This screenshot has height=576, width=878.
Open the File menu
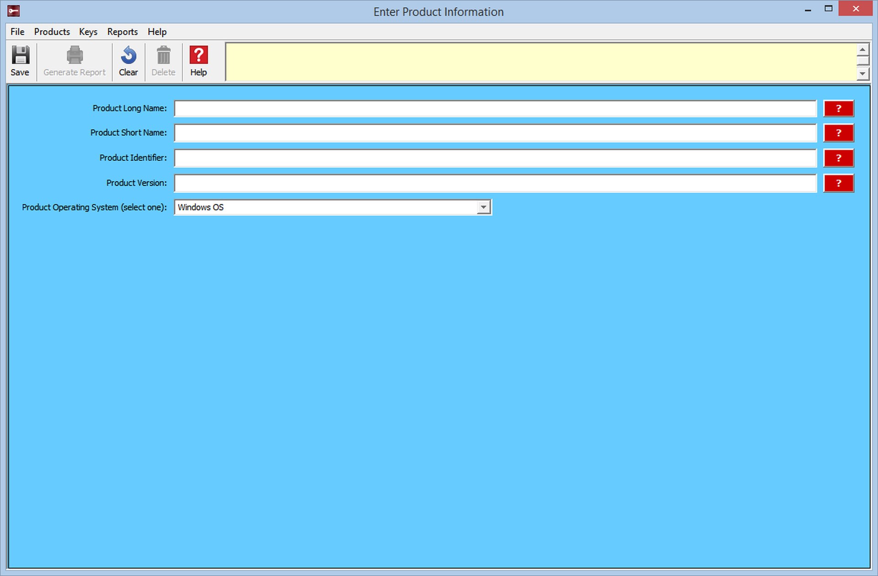[17, 32]
